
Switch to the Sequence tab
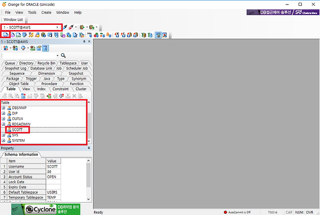click(x=17, y=74)
